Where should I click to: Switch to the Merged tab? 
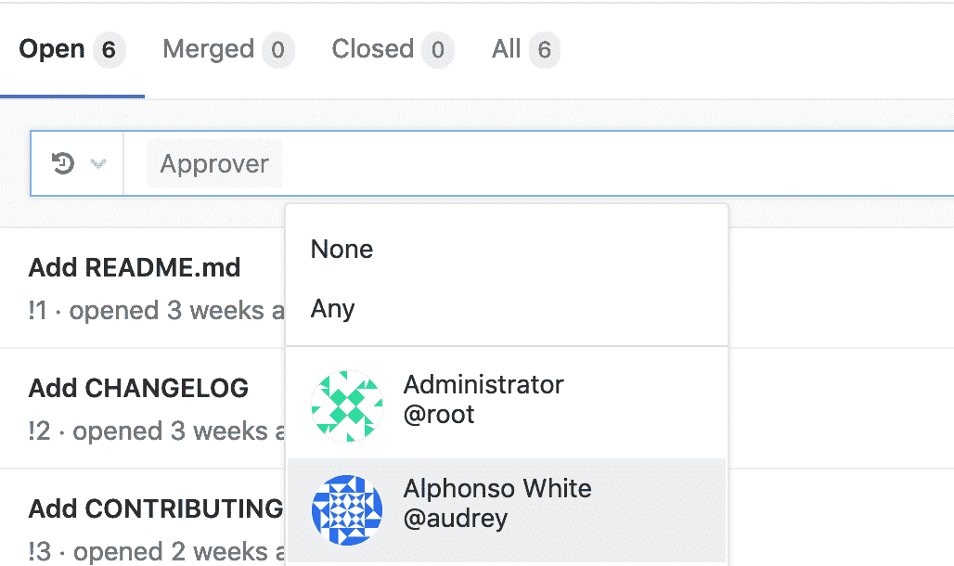pos(208,49)
